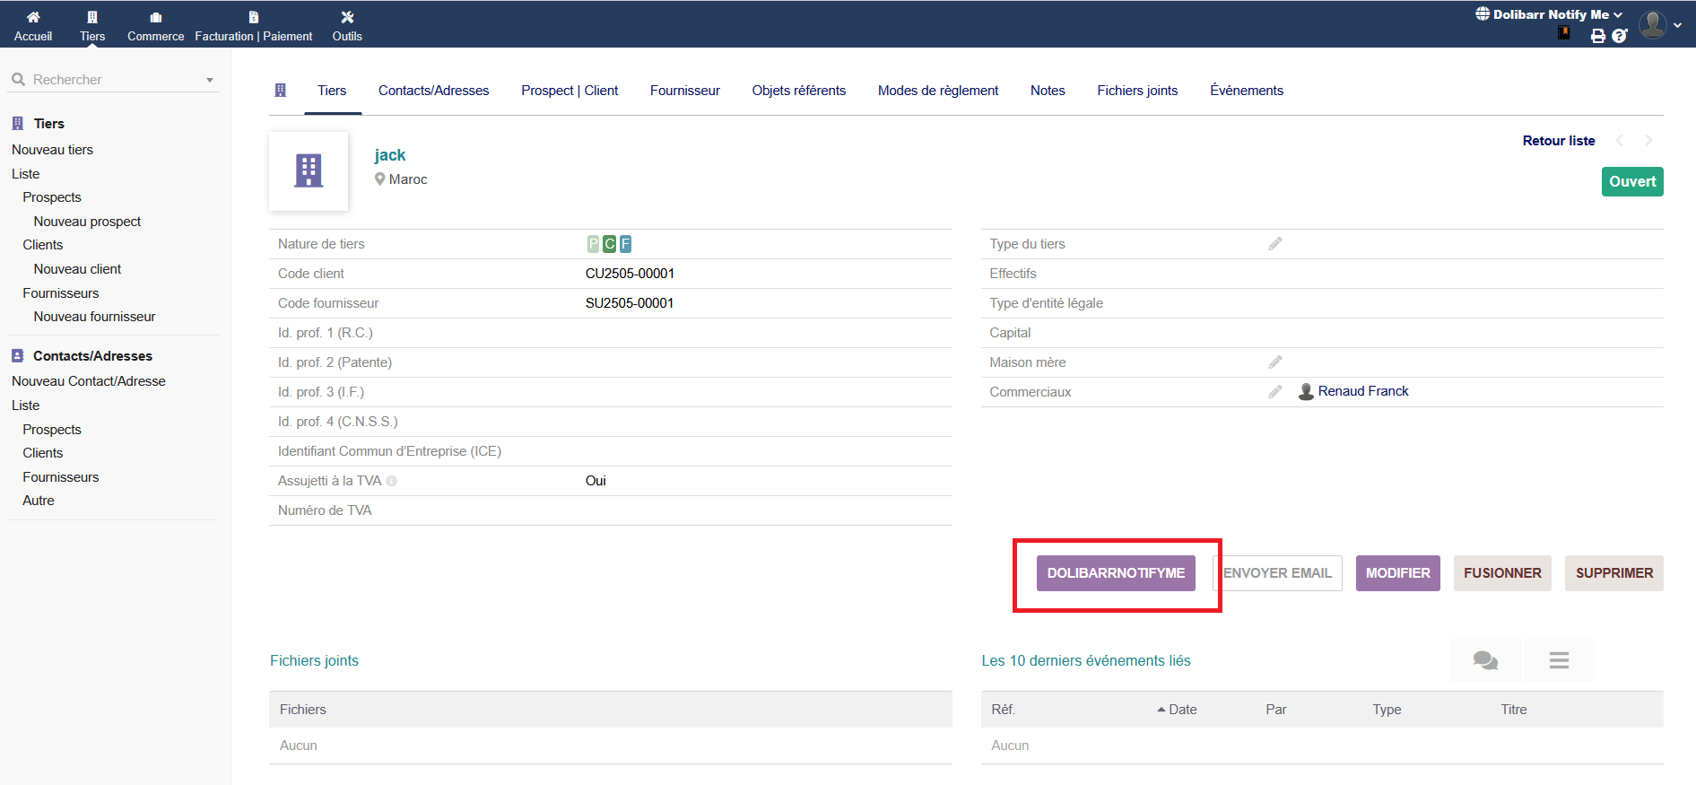
Task: Sort events by the Date column
Action: [x=1181, y=710]
